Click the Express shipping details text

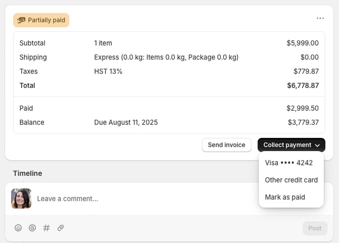166,57
